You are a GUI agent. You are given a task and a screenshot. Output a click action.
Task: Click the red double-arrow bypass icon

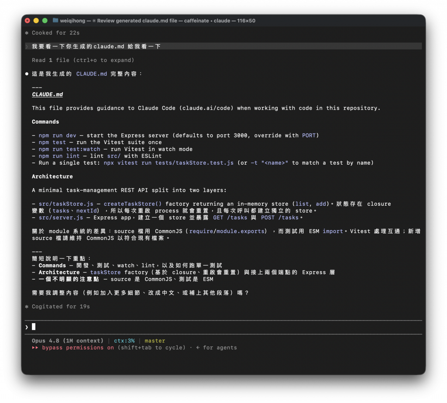click(x=35, y=348)
